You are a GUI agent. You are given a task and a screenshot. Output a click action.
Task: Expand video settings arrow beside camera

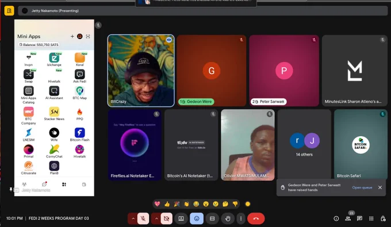(x=156, y=218)
